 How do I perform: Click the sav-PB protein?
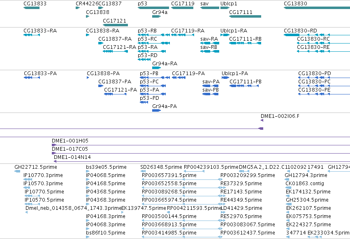210,94
